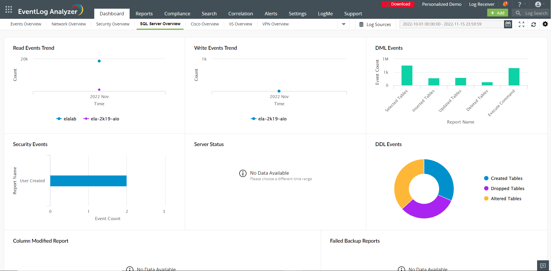This screenshot has width=551, height=271.
Task: Click the Updated Tables bar in DML Events
Action: click(461, 82)
